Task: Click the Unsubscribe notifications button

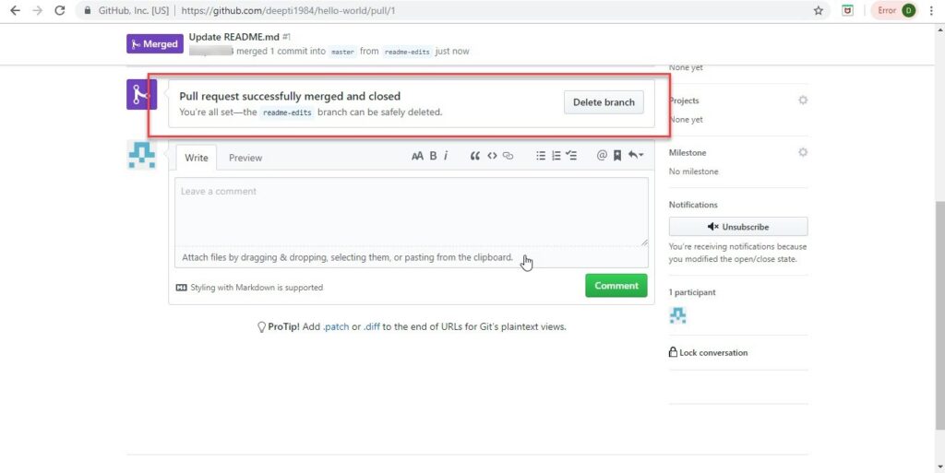Action: 738,227
